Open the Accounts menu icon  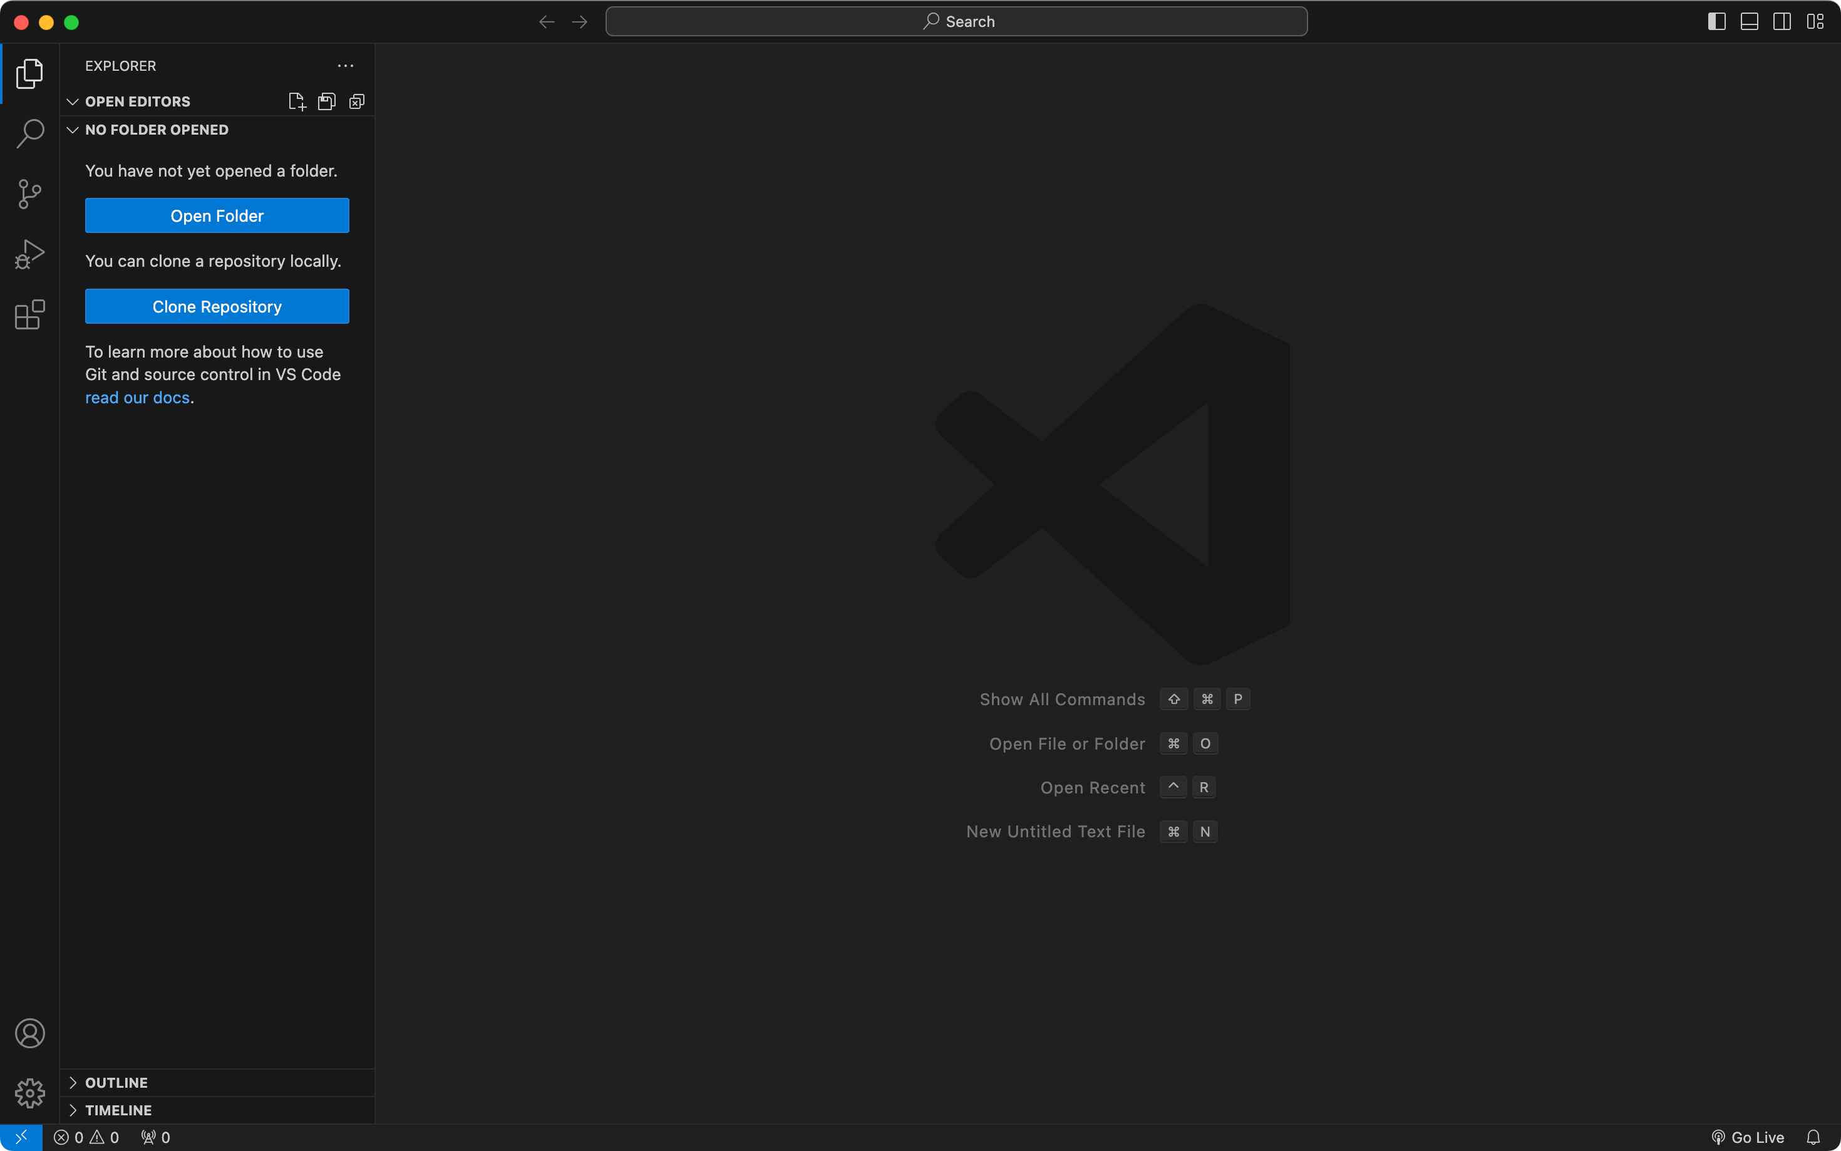point(29,1033)
